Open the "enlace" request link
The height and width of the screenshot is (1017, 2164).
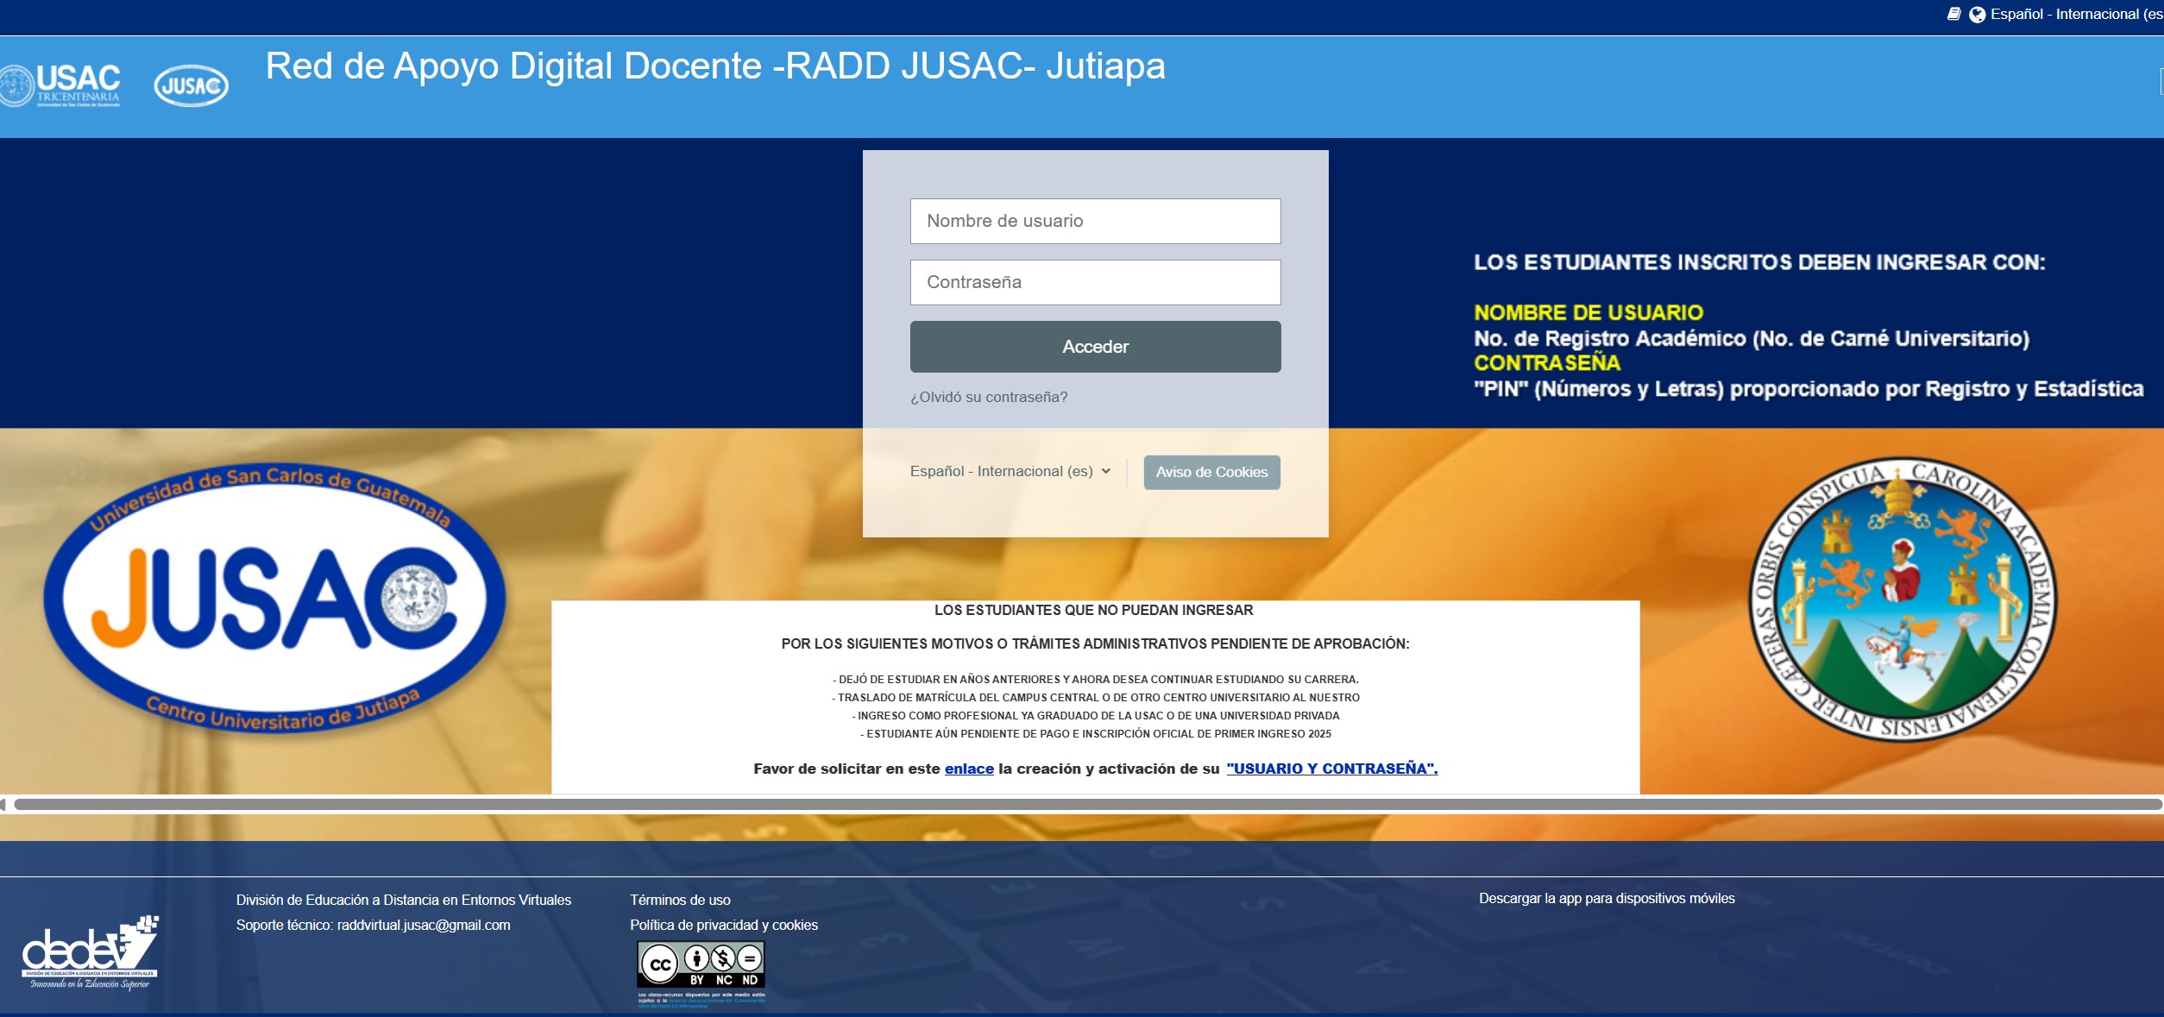pyautogui.click(x=969, y=769)
